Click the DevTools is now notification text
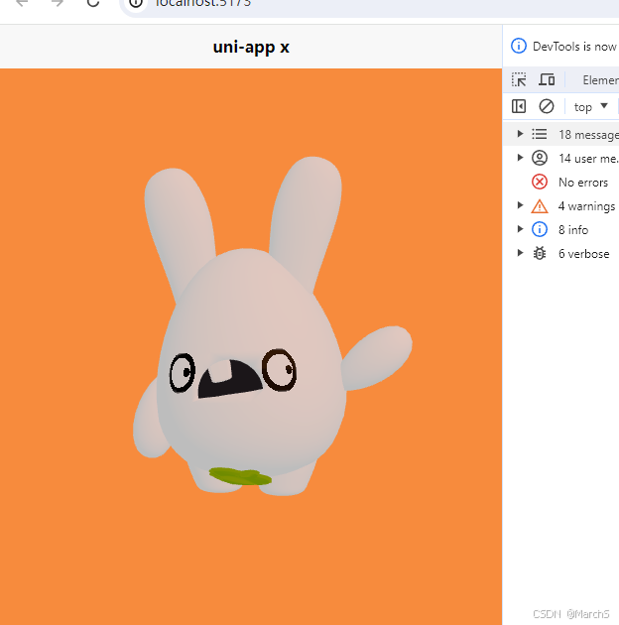 (x=574, y=47)
